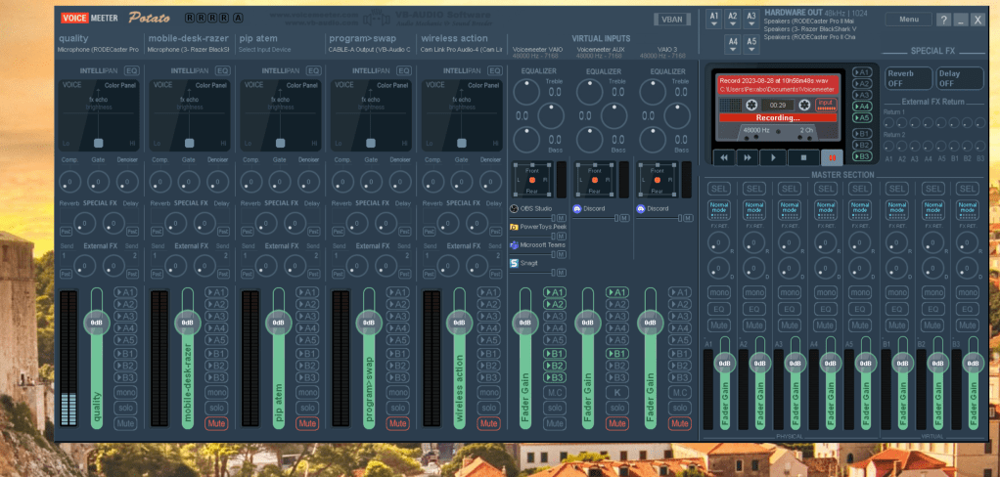Toggle the Reverb OFF button

tap(909, 78)
